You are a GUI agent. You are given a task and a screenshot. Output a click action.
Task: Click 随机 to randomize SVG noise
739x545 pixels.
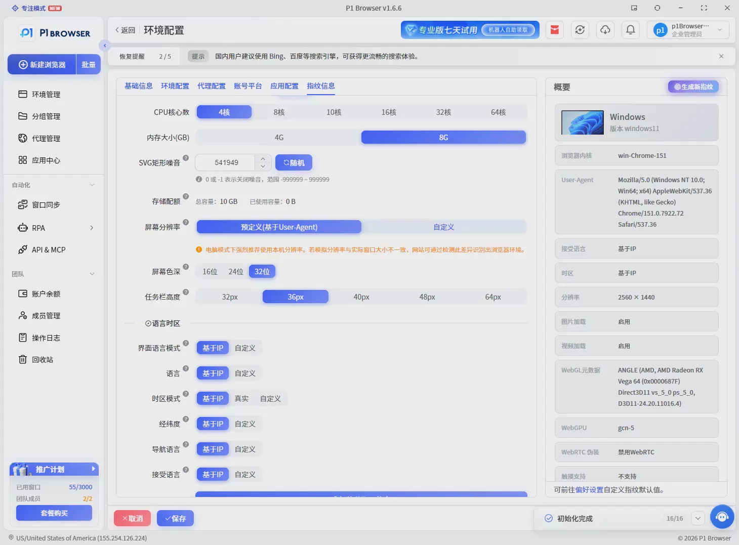294,162
